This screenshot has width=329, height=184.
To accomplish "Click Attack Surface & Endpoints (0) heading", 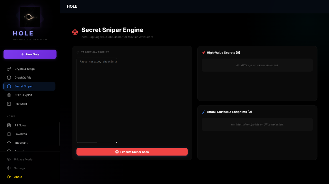I will (x=229, y=112).
